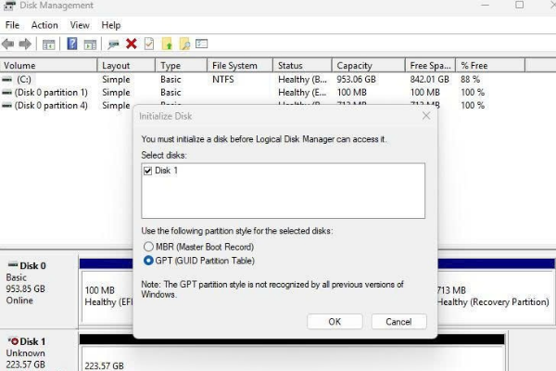
Task: Click the Disk Management app title icon
Action: [x=9, y=6]
